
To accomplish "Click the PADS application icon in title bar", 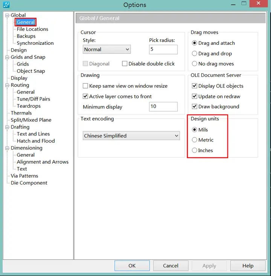I will tap(6, 5).
